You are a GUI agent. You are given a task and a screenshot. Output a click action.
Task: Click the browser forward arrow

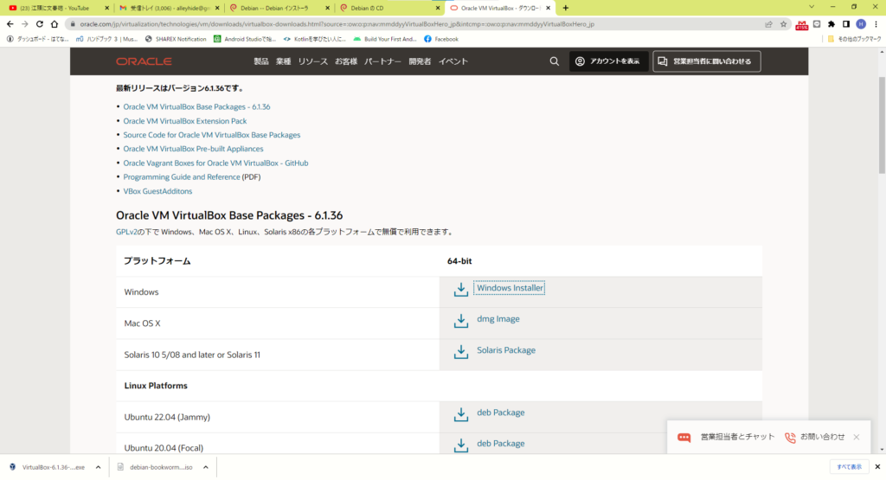[25, 24]
